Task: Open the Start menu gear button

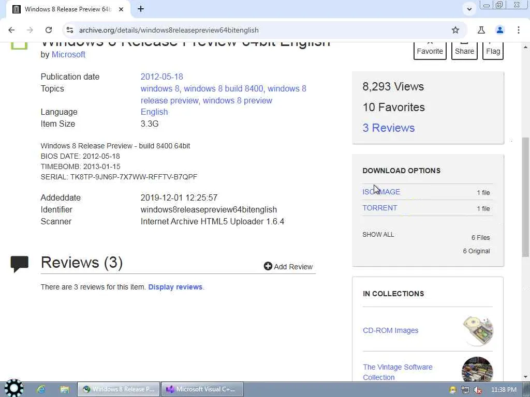Action: tap(13, 389)
